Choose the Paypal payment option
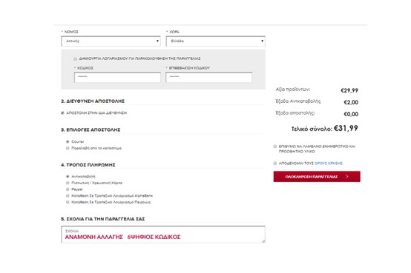 point(68,189)
